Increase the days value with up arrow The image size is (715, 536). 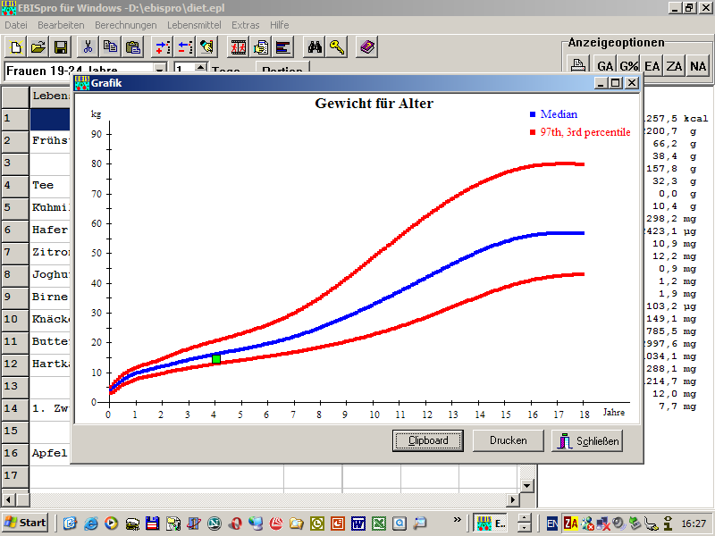pos(200,66)
